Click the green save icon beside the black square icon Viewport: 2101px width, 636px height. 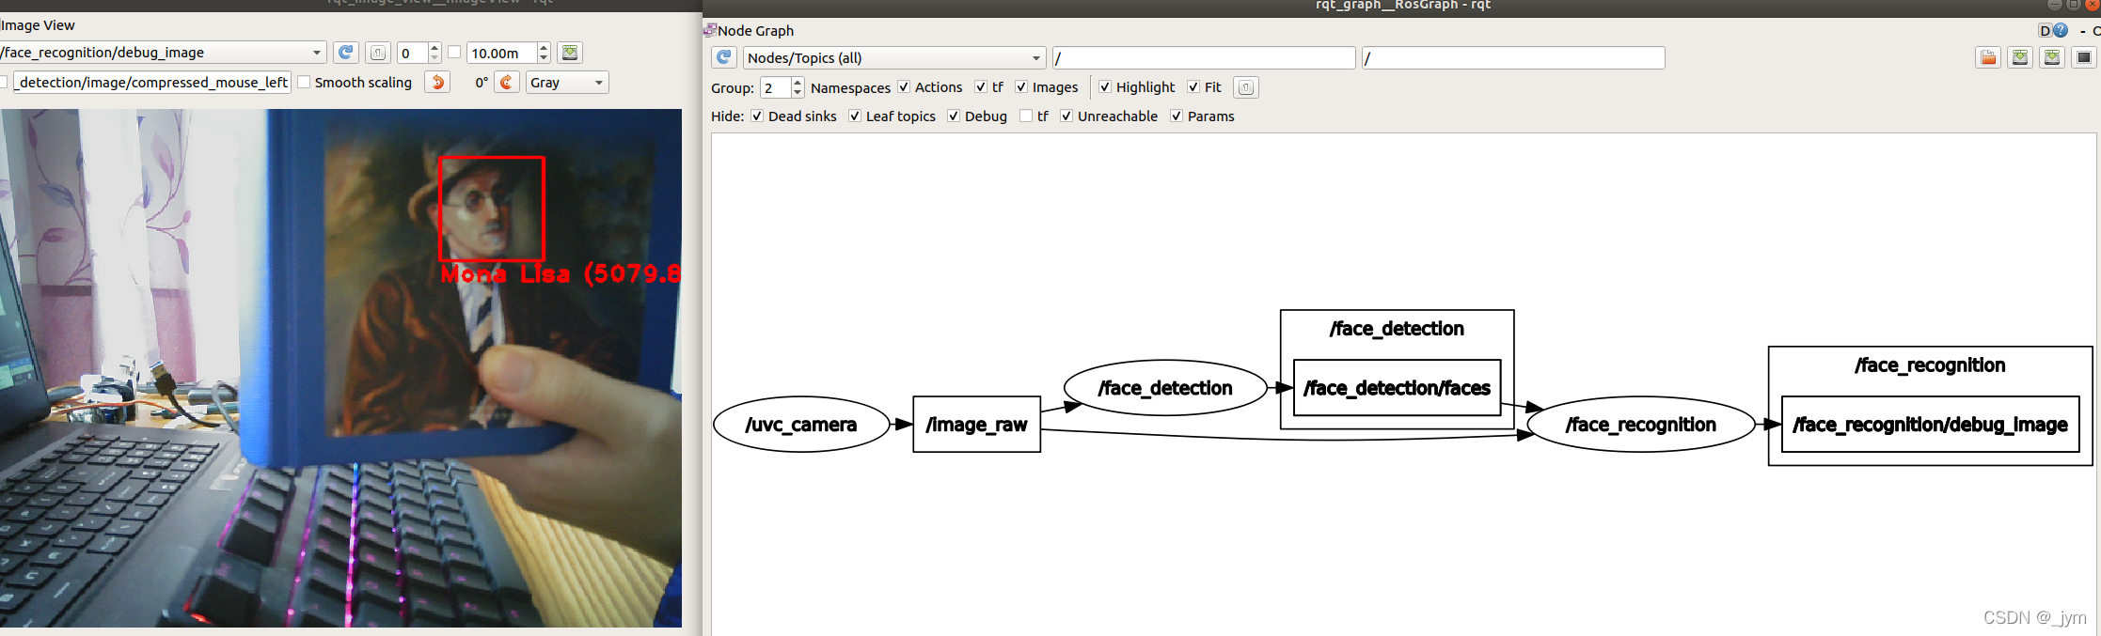tap(2052, 58)
